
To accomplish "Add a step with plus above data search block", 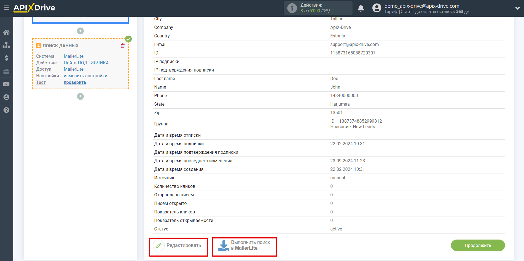I will tap(80, 31).
